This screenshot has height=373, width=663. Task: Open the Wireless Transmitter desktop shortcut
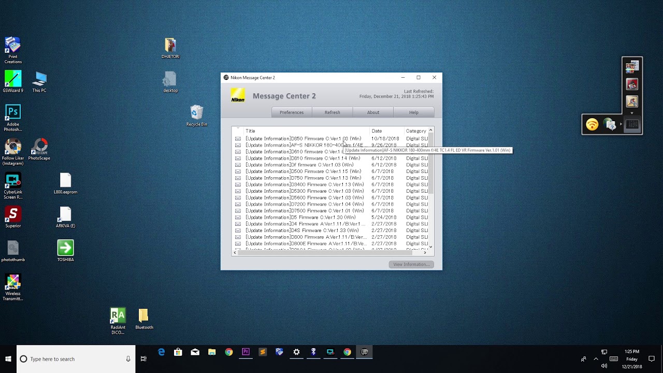(13, 288)
